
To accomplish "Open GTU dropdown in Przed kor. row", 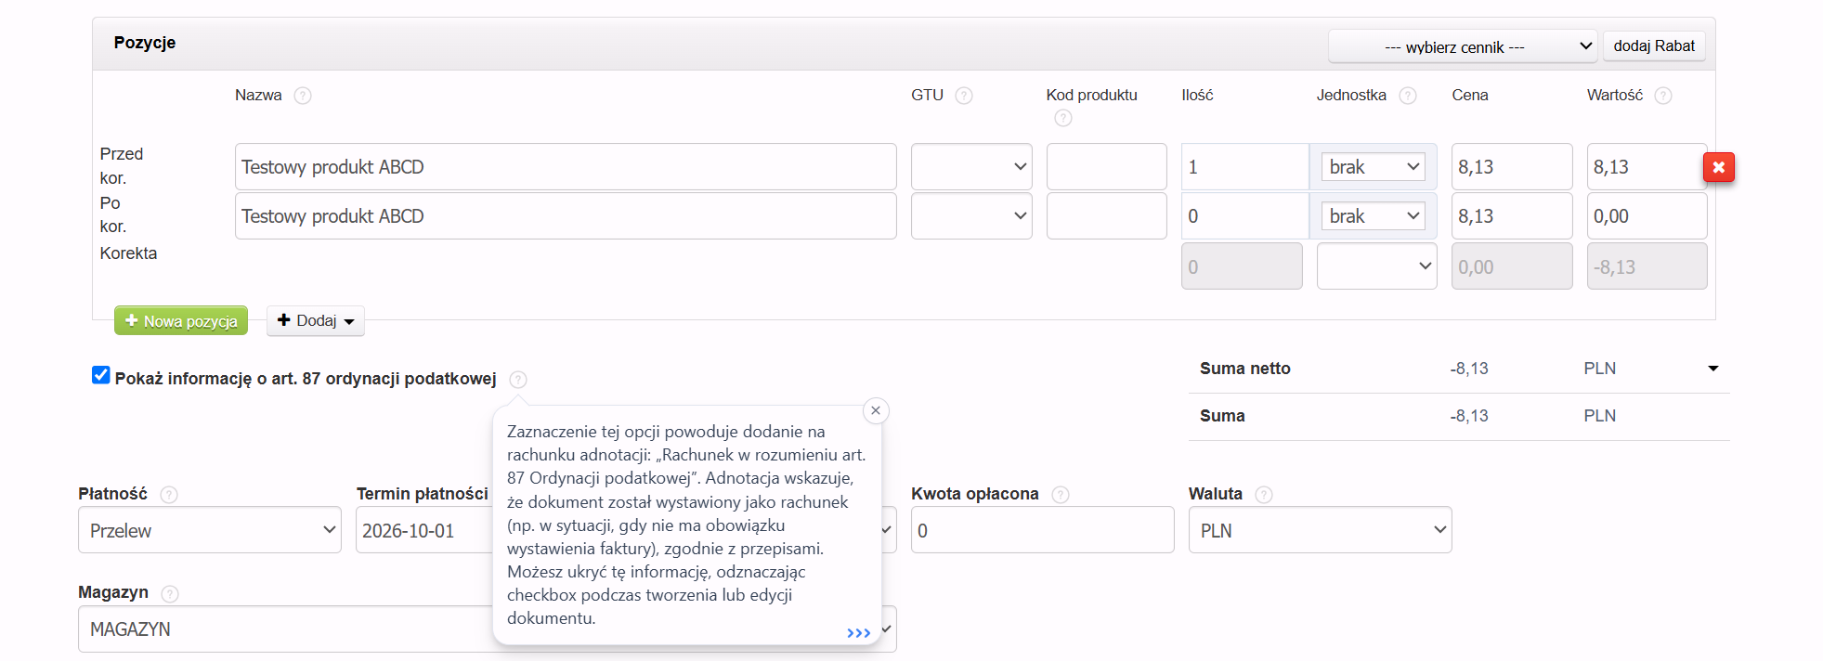I will point(971,167).
